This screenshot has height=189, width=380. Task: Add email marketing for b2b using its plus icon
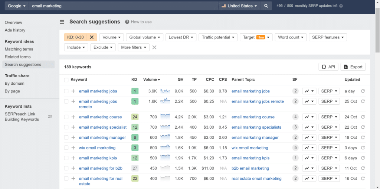pos(73,168)
